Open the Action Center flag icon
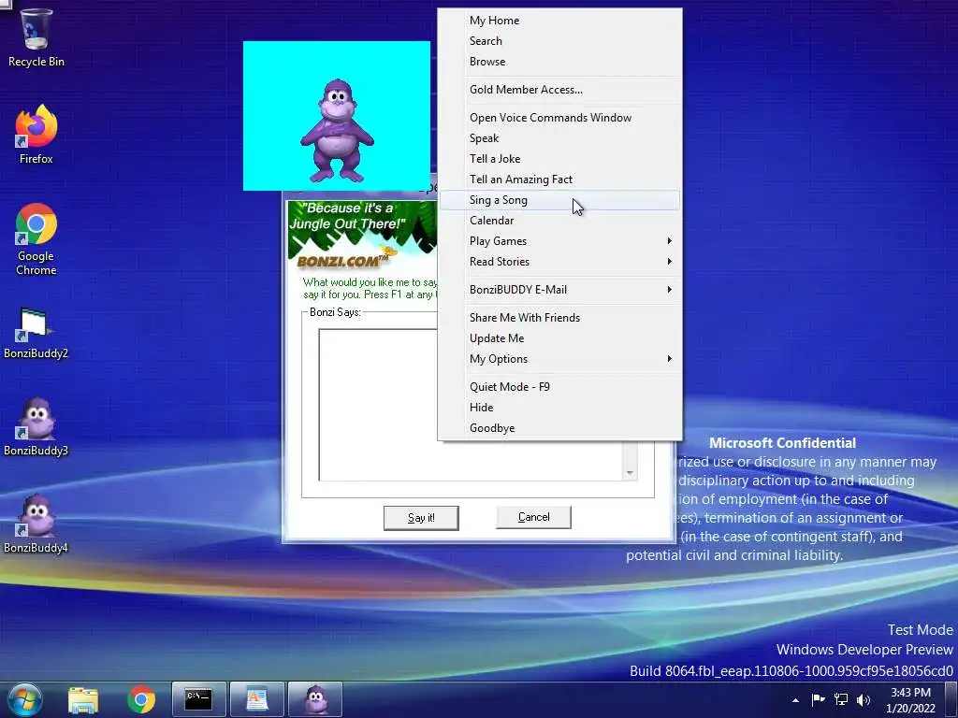 click(818, 699)
